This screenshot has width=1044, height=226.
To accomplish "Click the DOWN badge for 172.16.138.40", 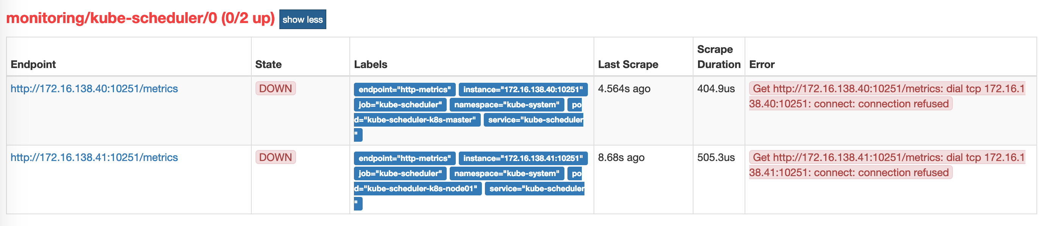I will 275,88.
